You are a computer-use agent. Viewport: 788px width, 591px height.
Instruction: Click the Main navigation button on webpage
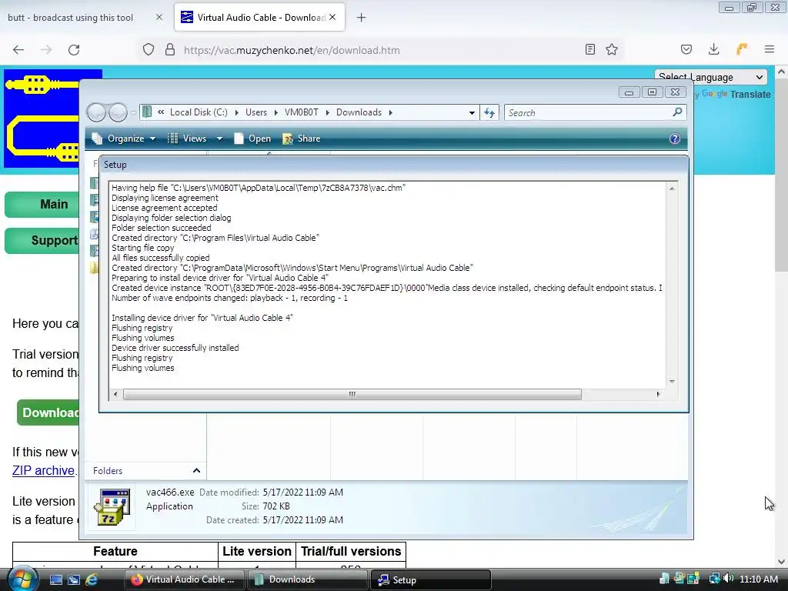[x=43, y=204]
